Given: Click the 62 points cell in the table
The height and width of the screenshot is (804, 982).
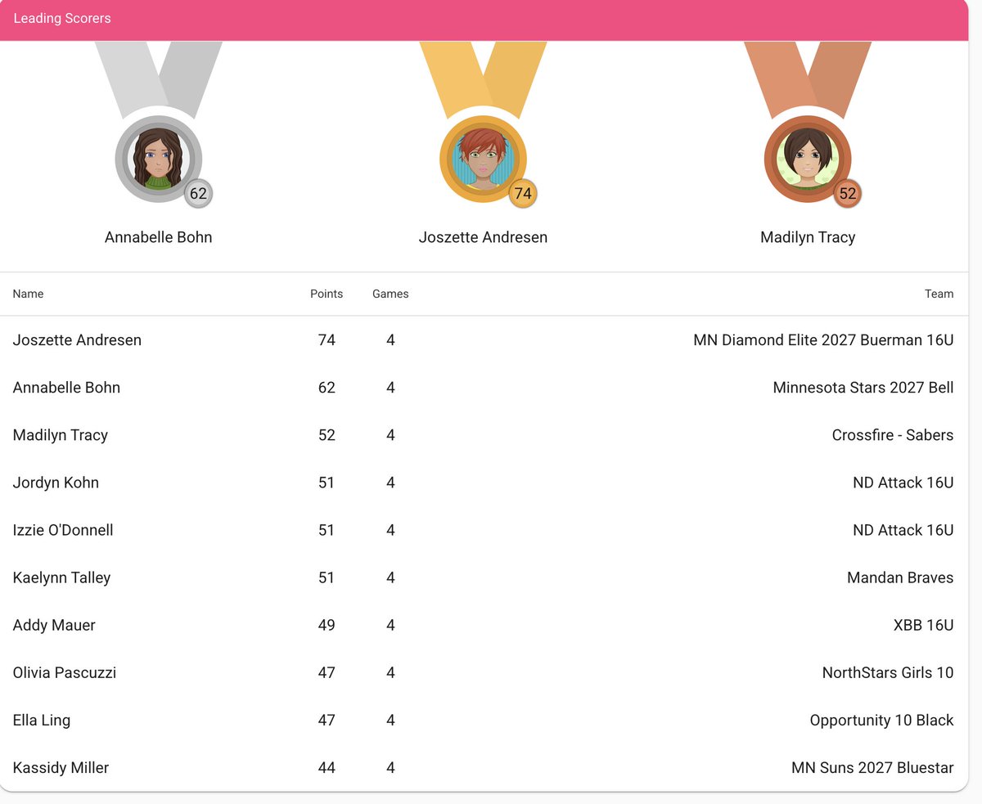Looking at the screenshot, I should click(327, 388).
